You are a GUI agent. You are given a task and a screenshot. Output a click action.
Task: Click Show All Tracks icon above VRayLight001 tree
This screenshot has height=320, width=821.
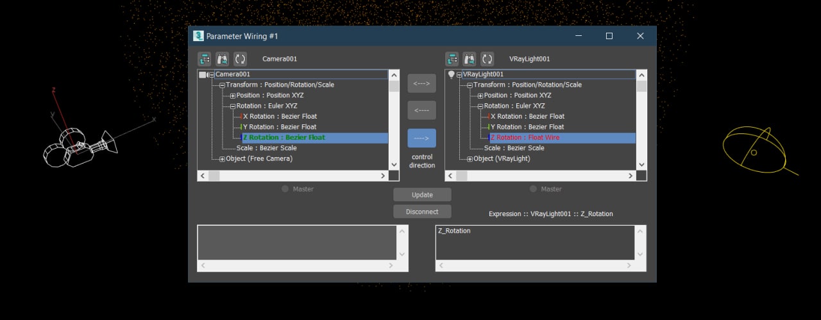(452, 59)
